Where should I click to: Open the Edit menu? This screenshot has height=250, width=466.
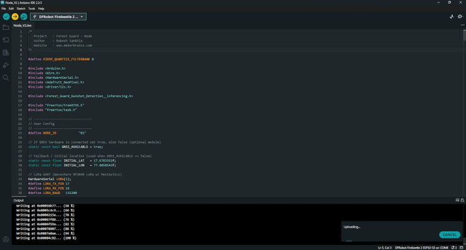point(11,9)
